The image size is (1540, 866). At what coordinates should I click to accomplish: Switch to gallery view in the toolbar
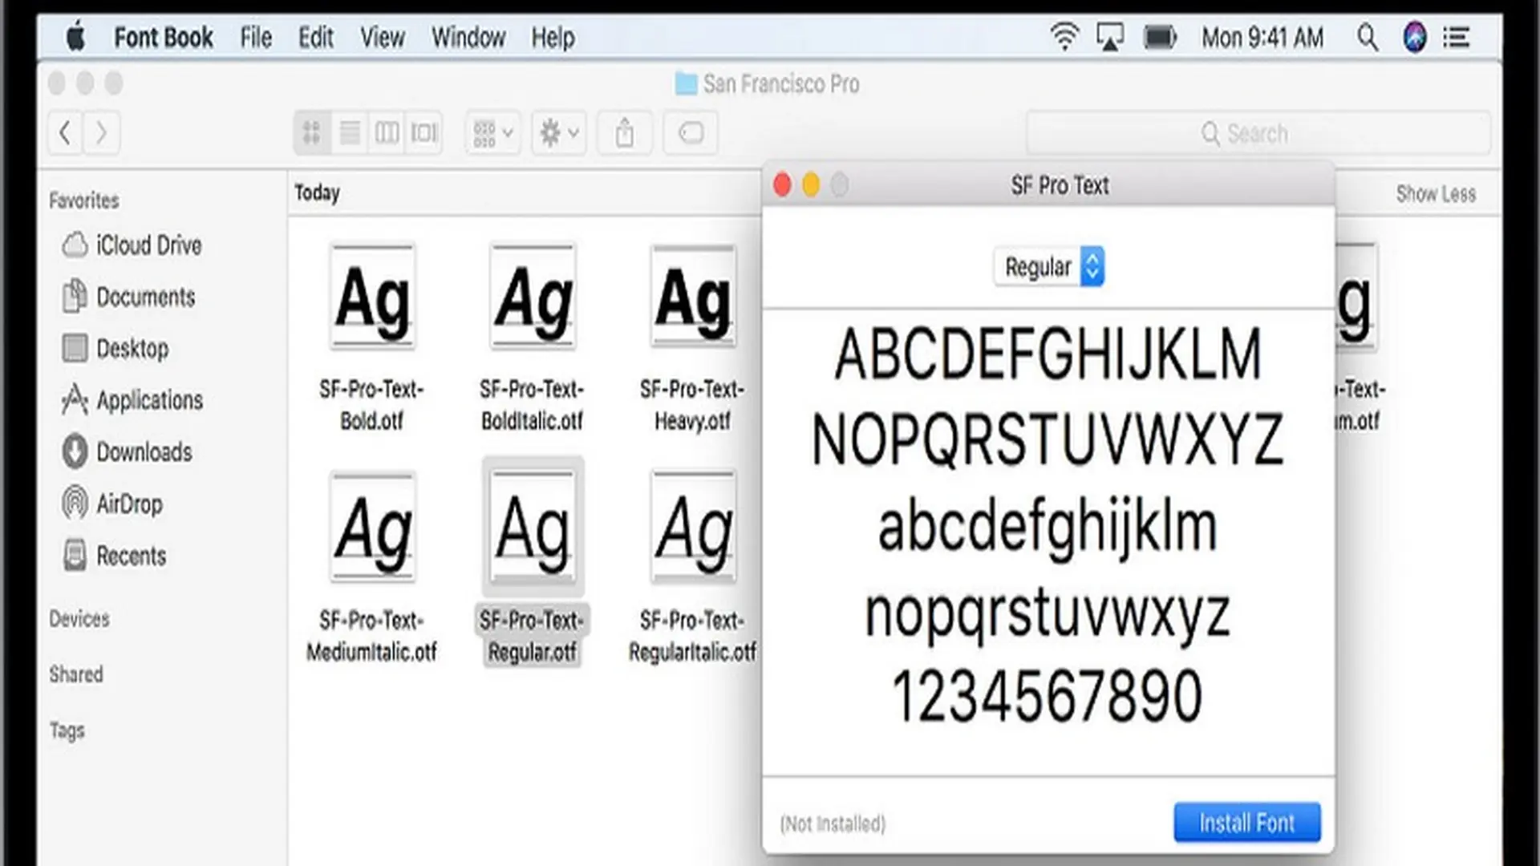tap(423, 132)
